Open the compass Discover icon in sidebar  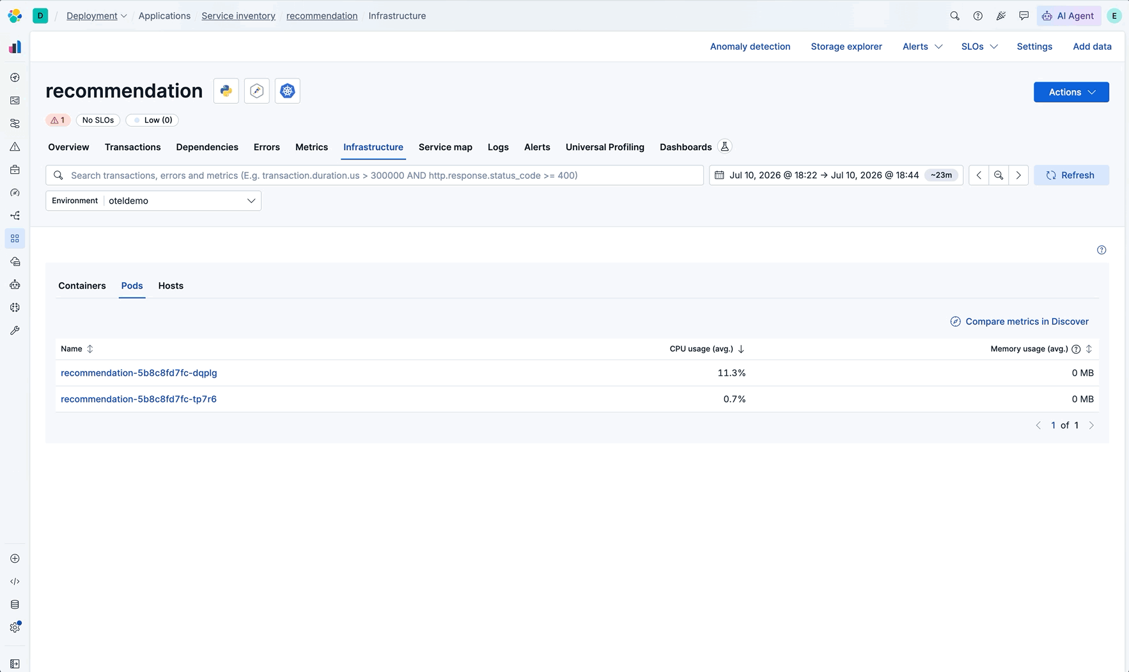[x=15, y=77]
